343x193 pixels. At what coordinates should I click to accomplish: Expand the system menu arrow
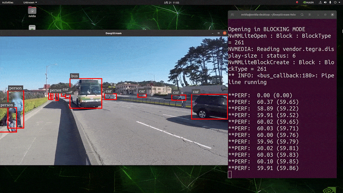(x=340, y=2)
